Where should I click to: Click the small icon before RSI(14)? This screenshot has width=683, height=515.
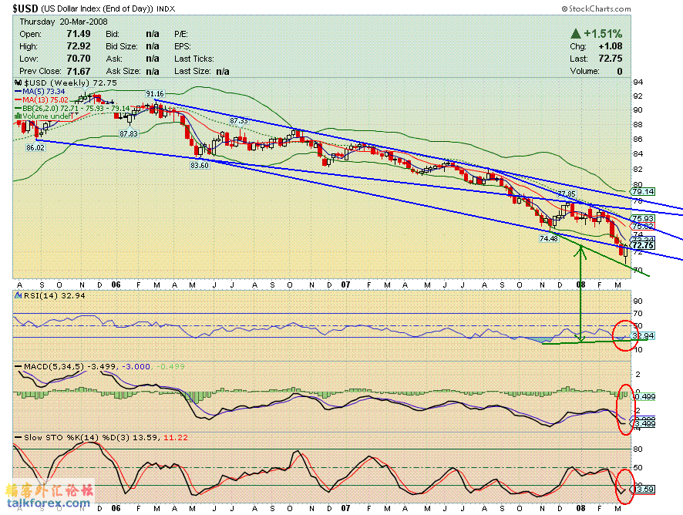click(19, 295)
